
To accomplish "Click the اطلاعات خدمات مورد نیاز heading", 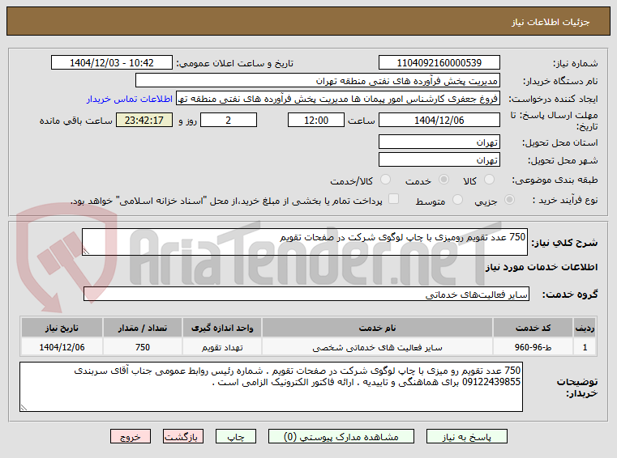I will pos(542,267).
